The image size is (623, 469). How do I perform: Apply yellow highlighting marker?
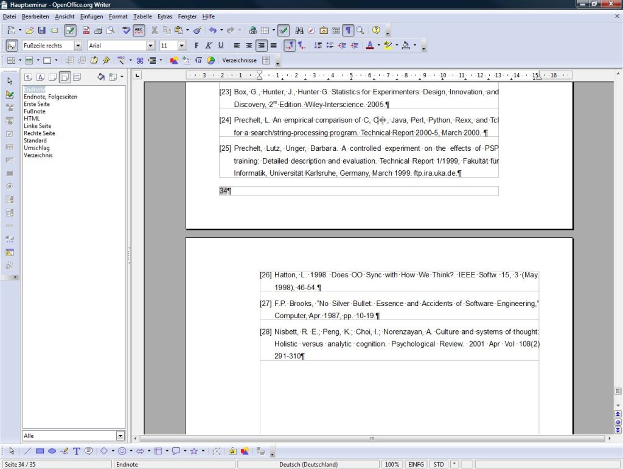pyautogui.click(x=388, y=45)
